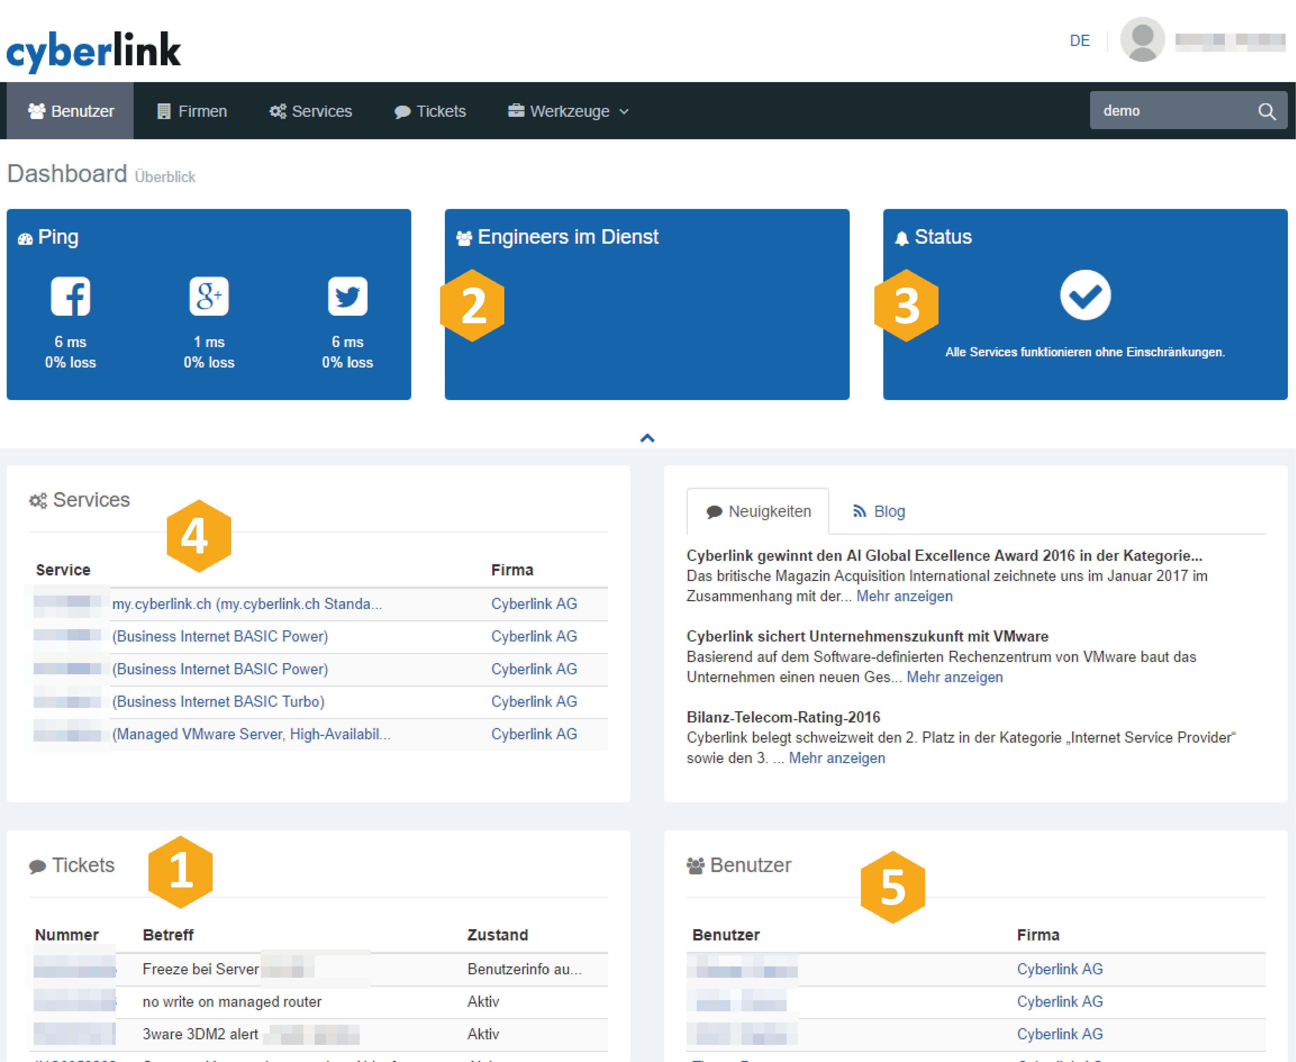The image size is (1296, 1062).
Task: Click the Services panel gears icon
Action: (x=38, y=500)
